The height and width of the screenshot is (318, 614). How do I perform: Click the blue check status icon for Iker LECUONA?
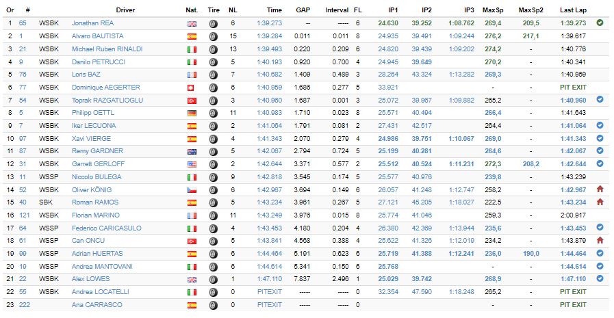coord(600,126)
